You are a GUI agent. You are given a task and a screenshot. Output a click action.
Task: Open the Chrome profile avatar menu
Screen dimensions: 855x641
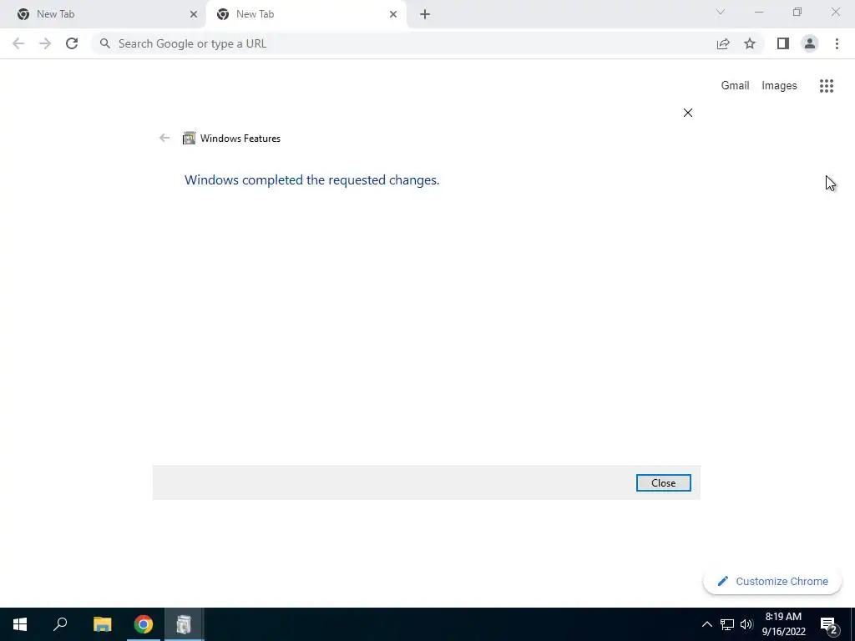(810, 43)
